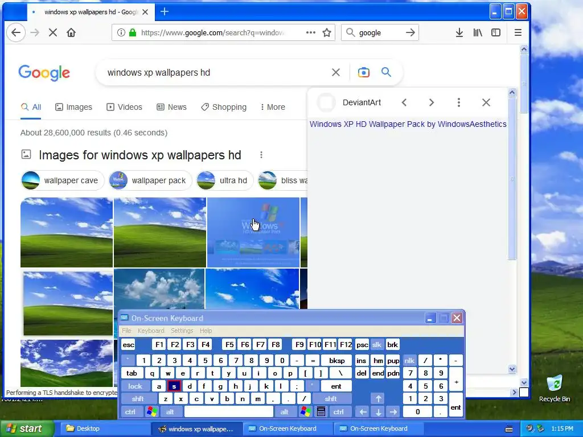Switch to the Images search tab
Image resolution: width=583 pixels, height=437 pixels.
click(x=73, y=107)
